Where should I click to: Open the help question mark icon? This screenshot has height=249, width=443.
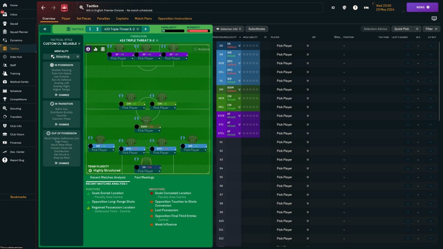[x=355, y=8]
